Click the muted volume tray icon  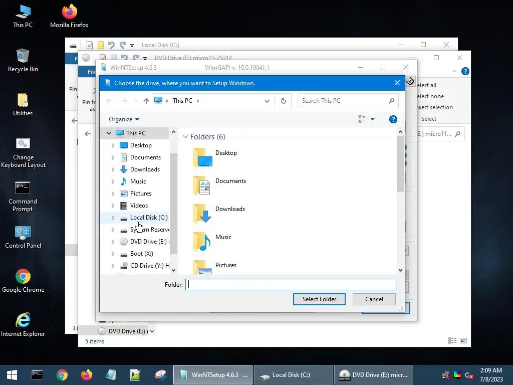coord(469,375)
